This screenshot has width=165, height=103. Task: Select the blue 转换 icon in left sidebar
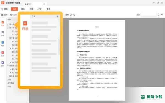click(3, 44)
